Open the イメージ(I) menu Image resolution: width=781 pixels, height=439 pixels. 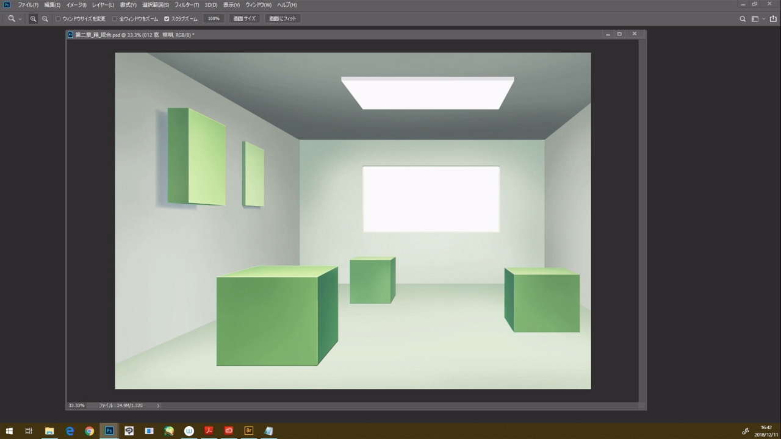tap(76, 5)
